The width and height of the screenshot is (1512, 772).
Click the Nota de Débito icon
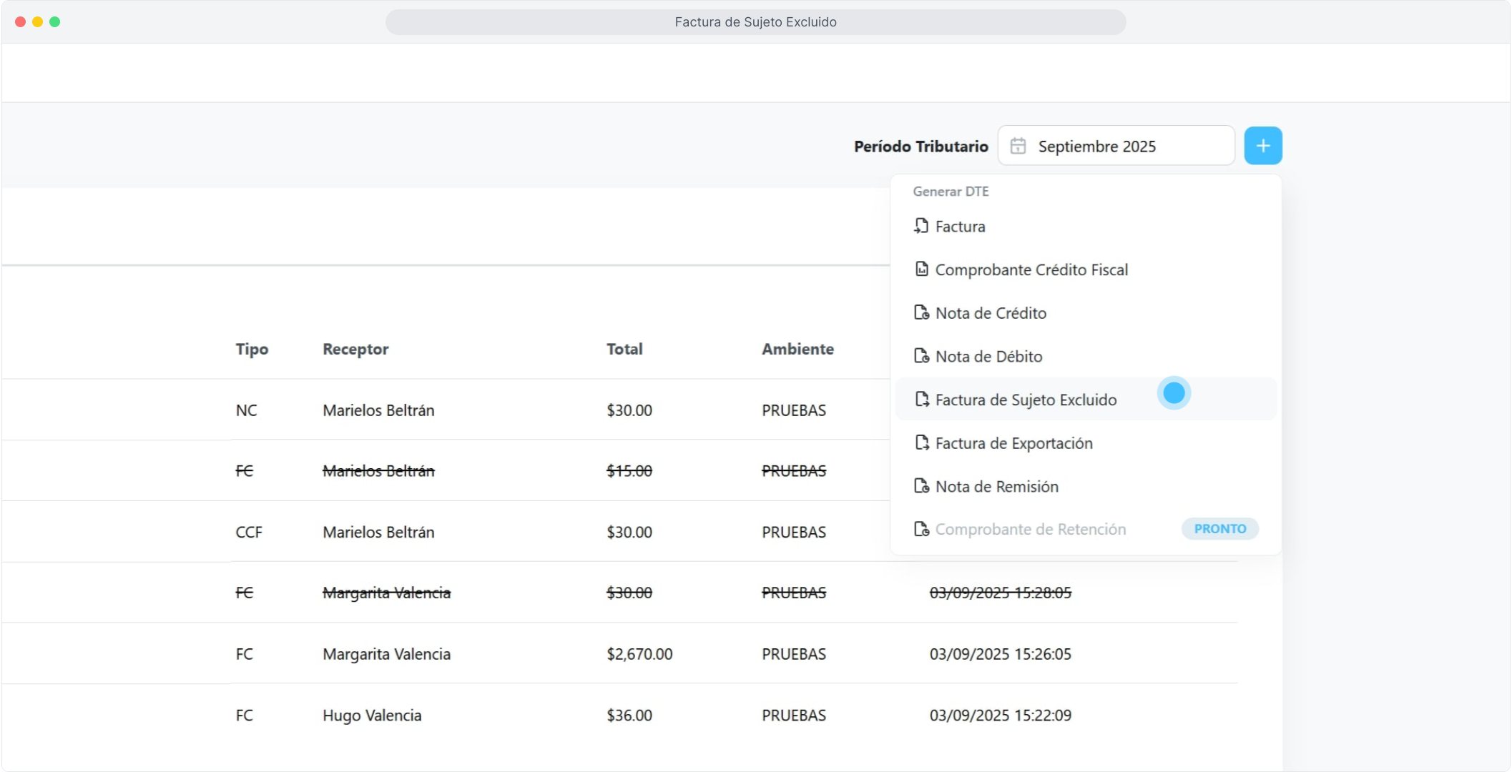[921, 356]
